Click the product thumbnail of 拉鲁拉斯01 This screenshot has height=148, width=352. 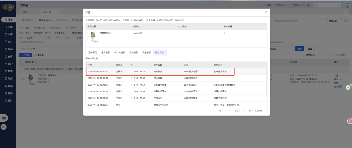pos(93,37)
